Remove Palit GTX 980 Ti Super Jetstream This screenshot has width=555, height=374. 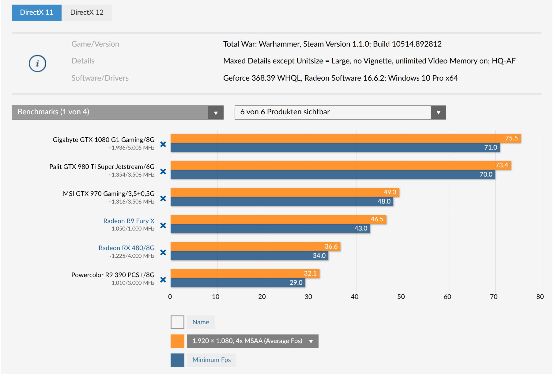coord(163,171)
